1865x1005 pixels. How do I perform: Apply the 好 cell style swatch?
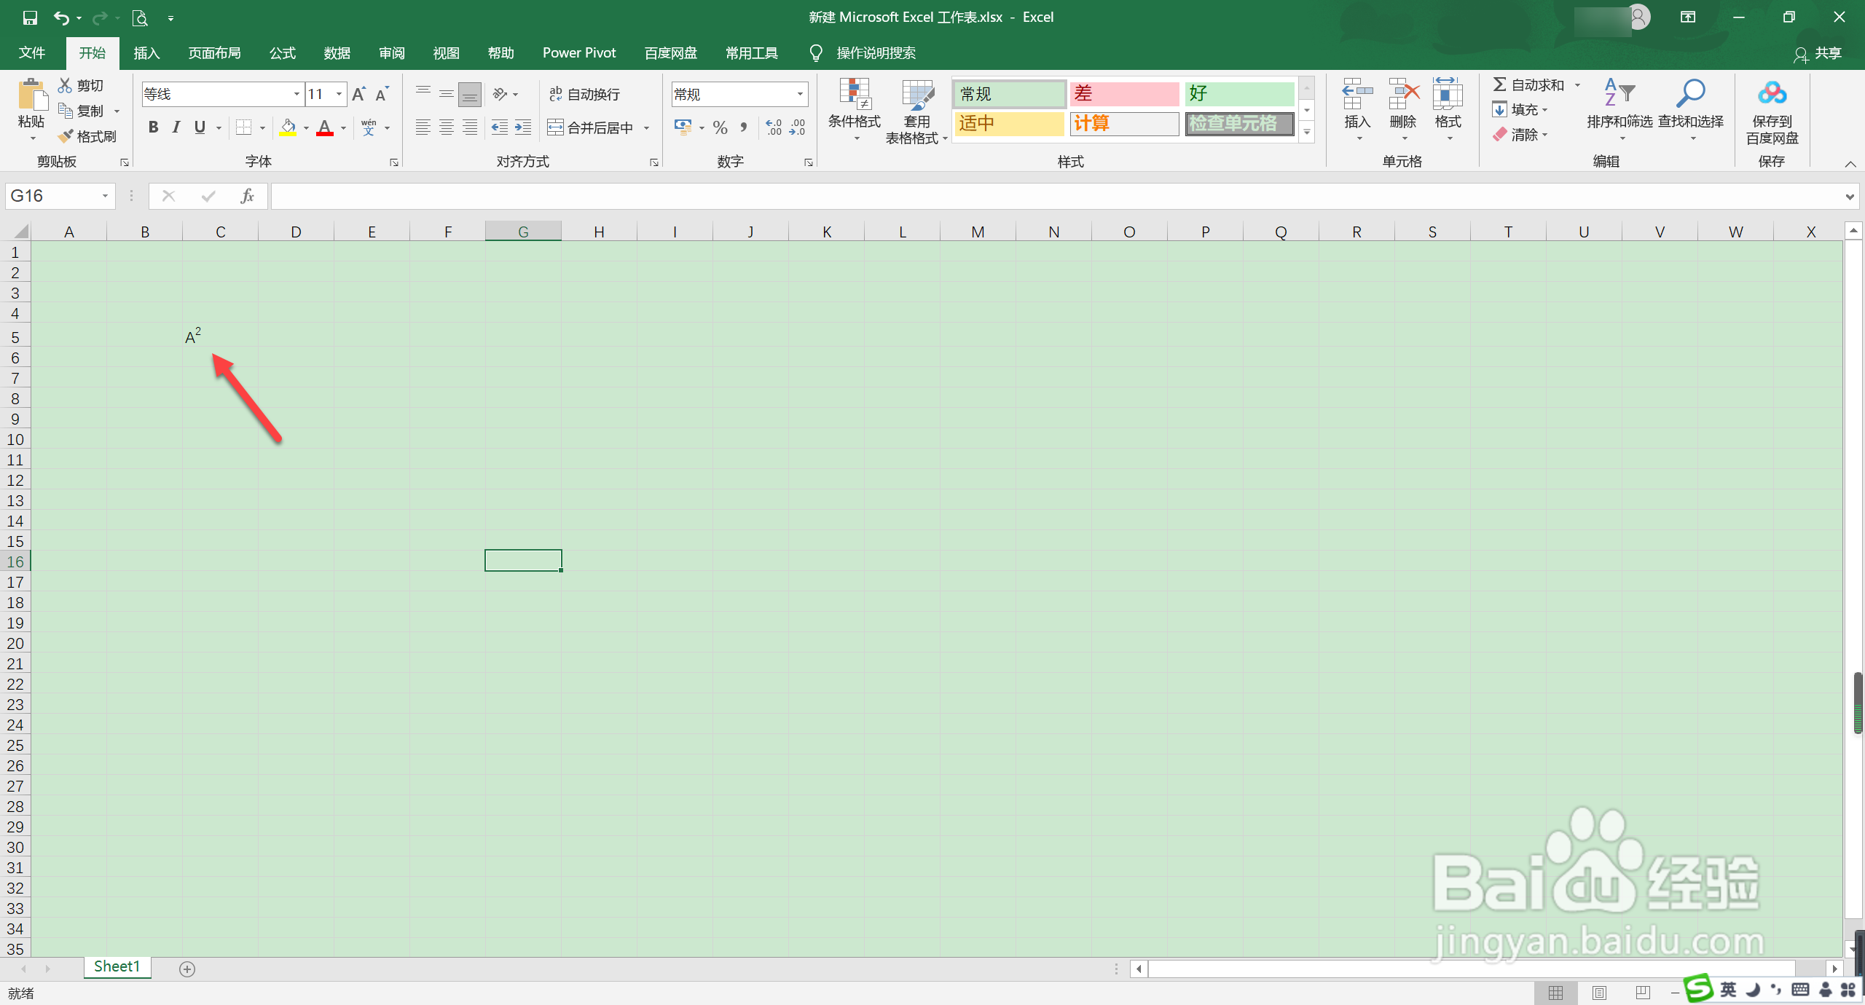click(x=1238, y=94)
